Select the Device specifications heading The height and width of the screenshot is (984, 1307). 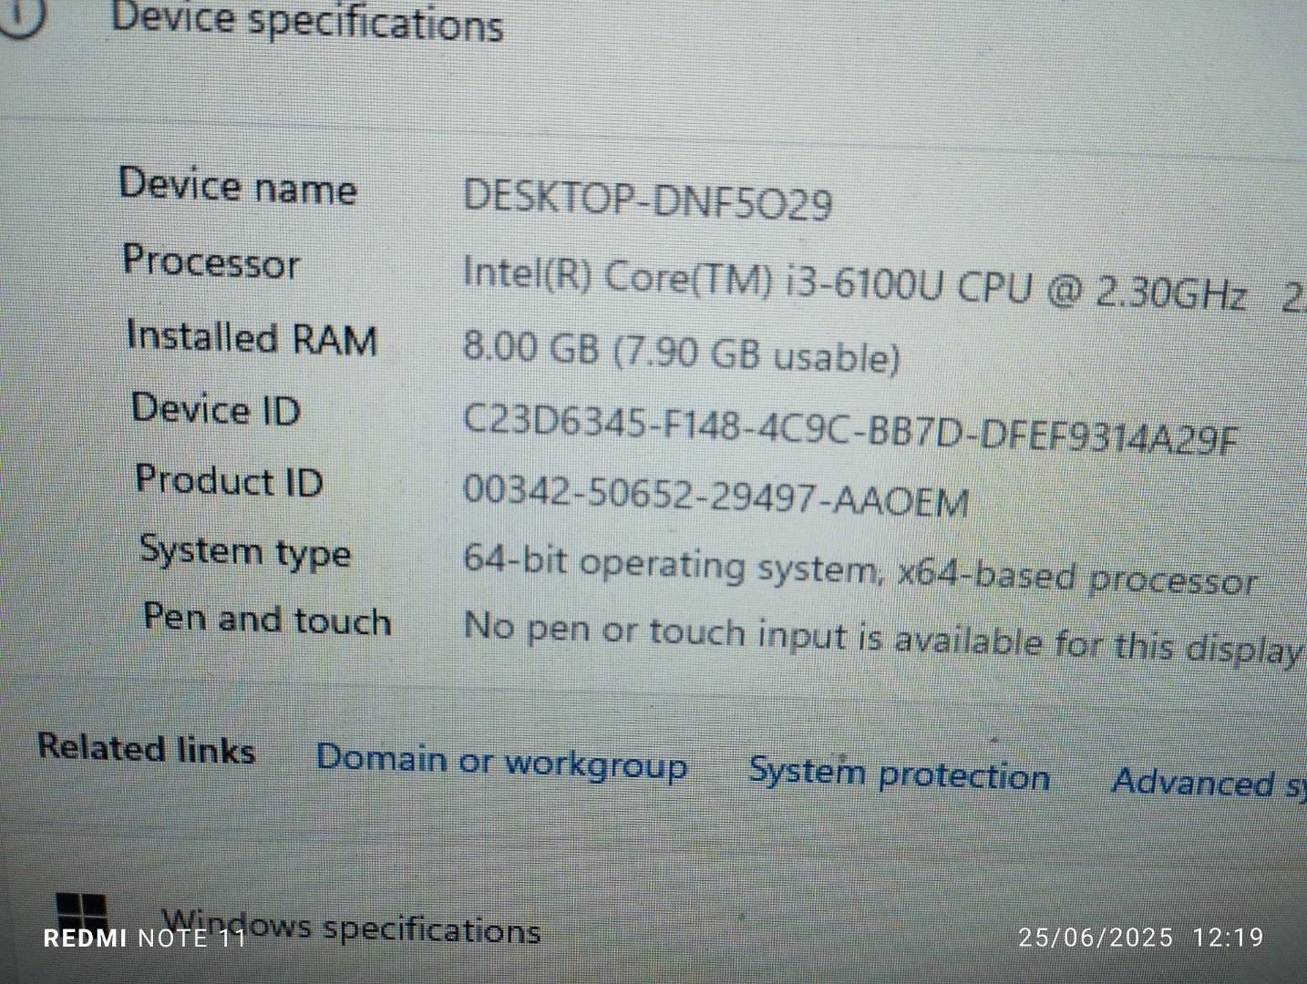306,21
